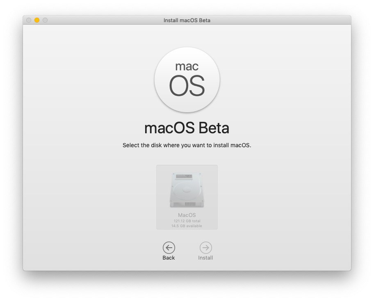Click the 'Install macOS Beta' window title
This screenshot has height=301, width=374.
click(187, 20)
